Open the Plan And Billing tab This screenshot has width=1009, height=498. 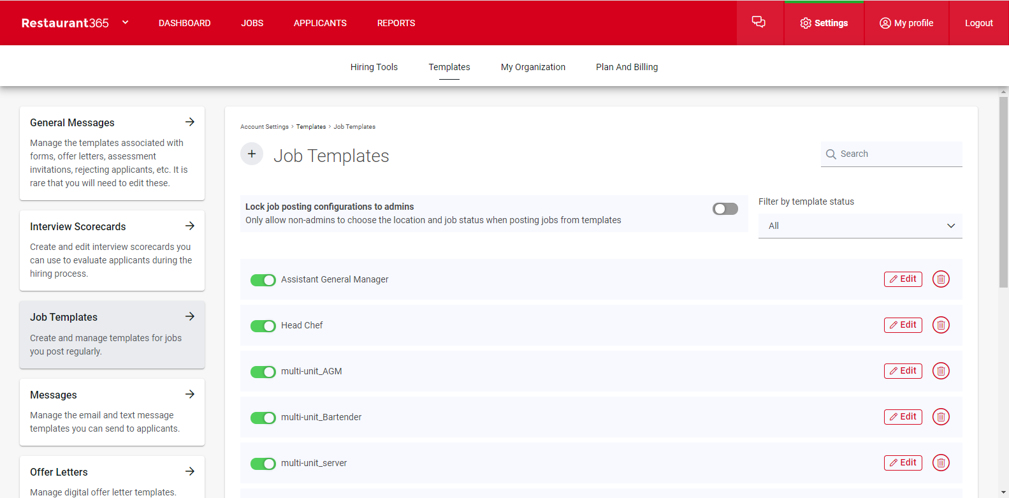(x=627, y=67)
